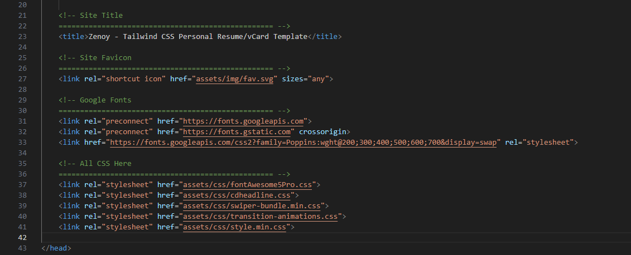Open the https://fonts.gstatic.com link
The image size is (631, 255).
(x=237, y=131)
